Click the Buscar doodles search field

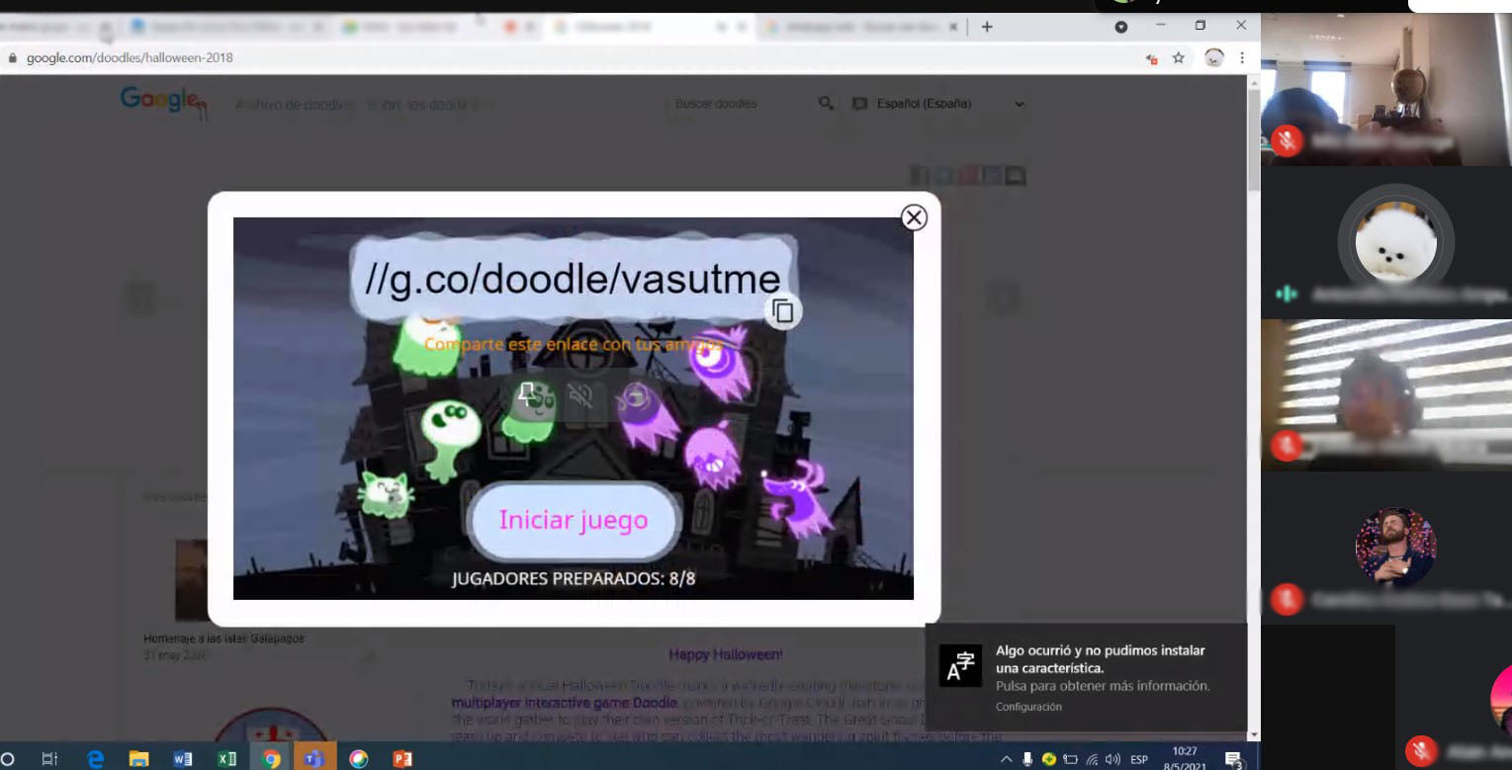[x=737, y=104]
